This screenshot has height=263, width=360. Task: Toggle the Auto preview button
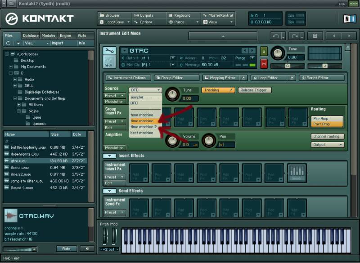pos(66,249)
